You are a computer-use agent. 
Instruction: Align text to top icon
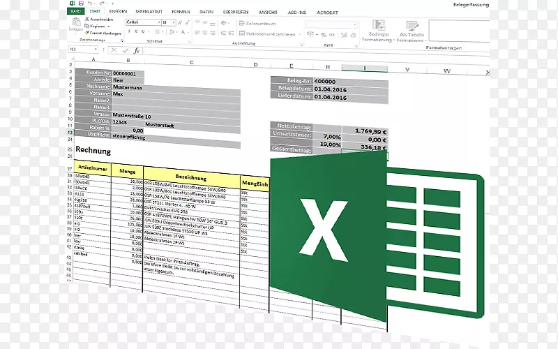[x=197, y=23]
